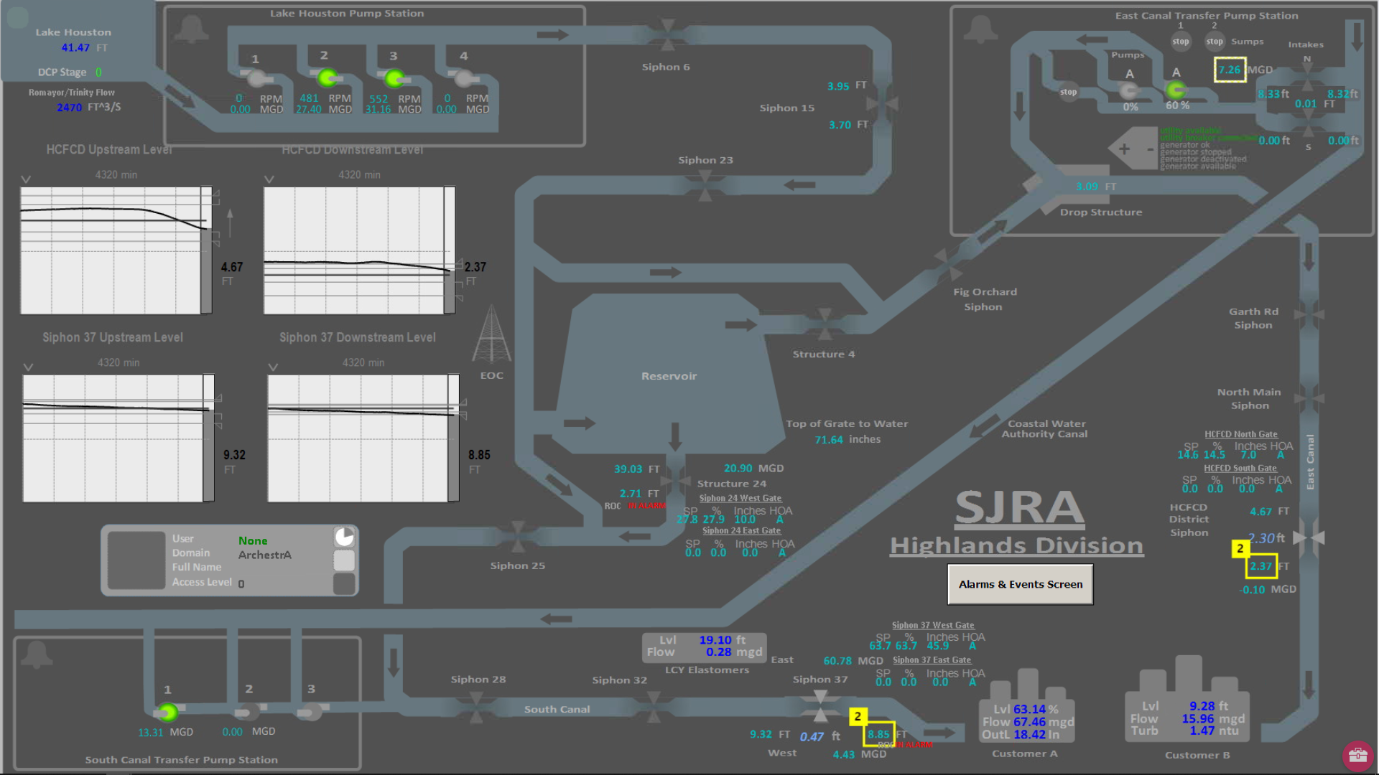Click the Customer B factory icon
1379x775 pixels.
click(x=1187, y=698)
